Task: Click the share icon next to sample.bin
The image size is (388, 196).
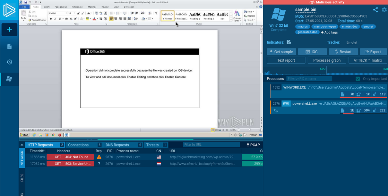Action: point(375,10)
